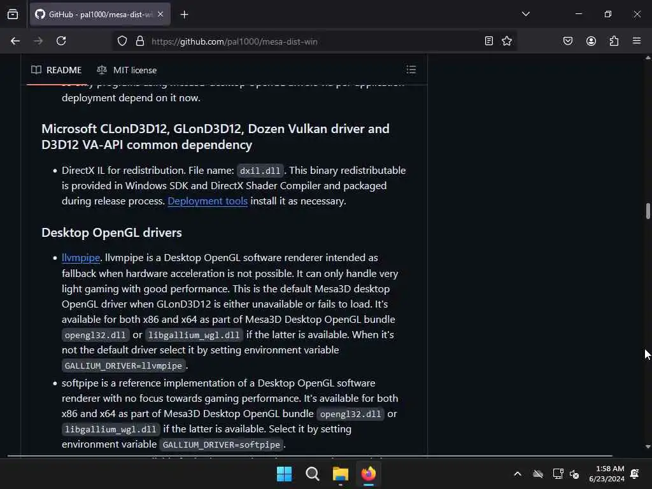This screenshot has width=652, height=489.
Task: Open the notification center icon
Action: [635, 474]
